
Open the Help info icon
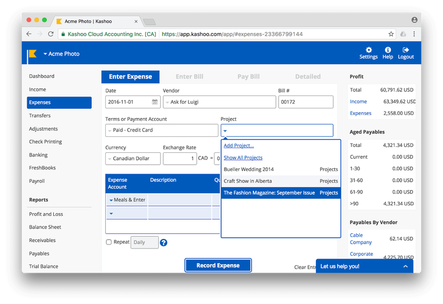[x=387, y=50]
